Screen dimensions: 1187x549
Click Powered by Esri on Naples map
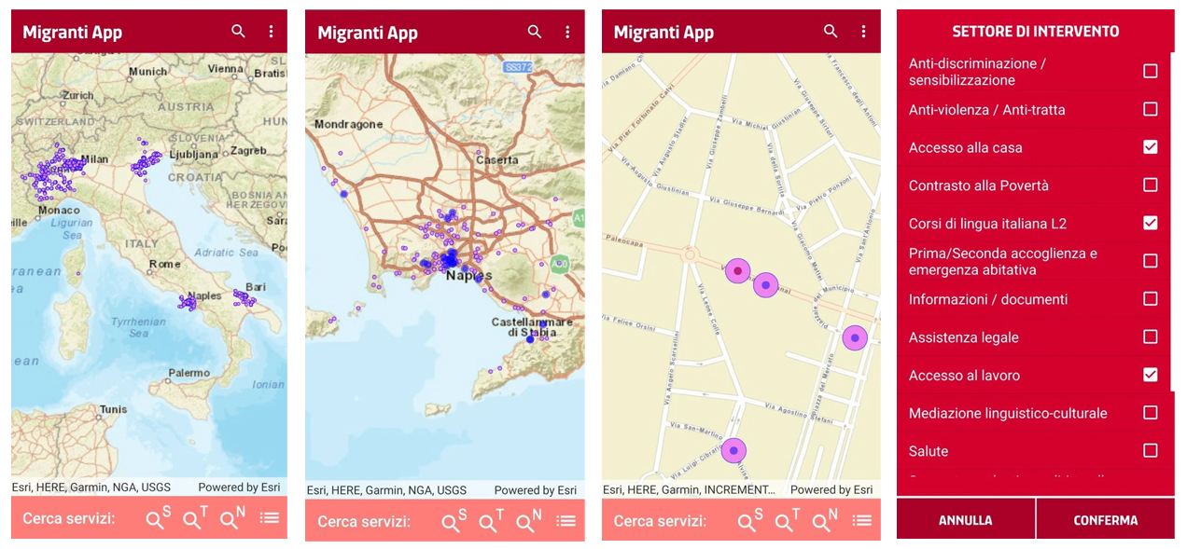pyautogui.click(x=536, y=489)
